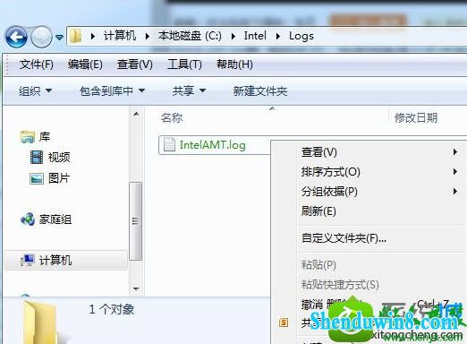Open the 共享 dropdown in toolbar
Image resolution: width=467 pixels, height=344 pixels.
tap(189, 90)
